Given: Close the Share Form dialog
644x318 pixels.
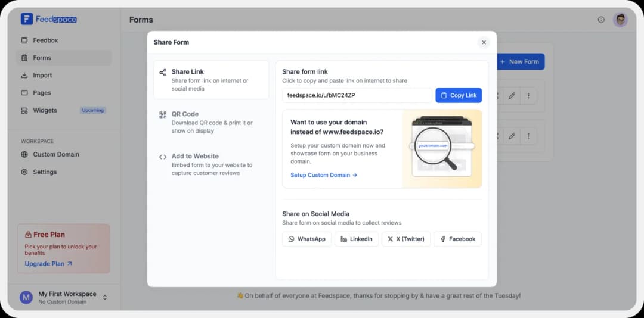Looking at the screenshot, I should coord(484,42).
